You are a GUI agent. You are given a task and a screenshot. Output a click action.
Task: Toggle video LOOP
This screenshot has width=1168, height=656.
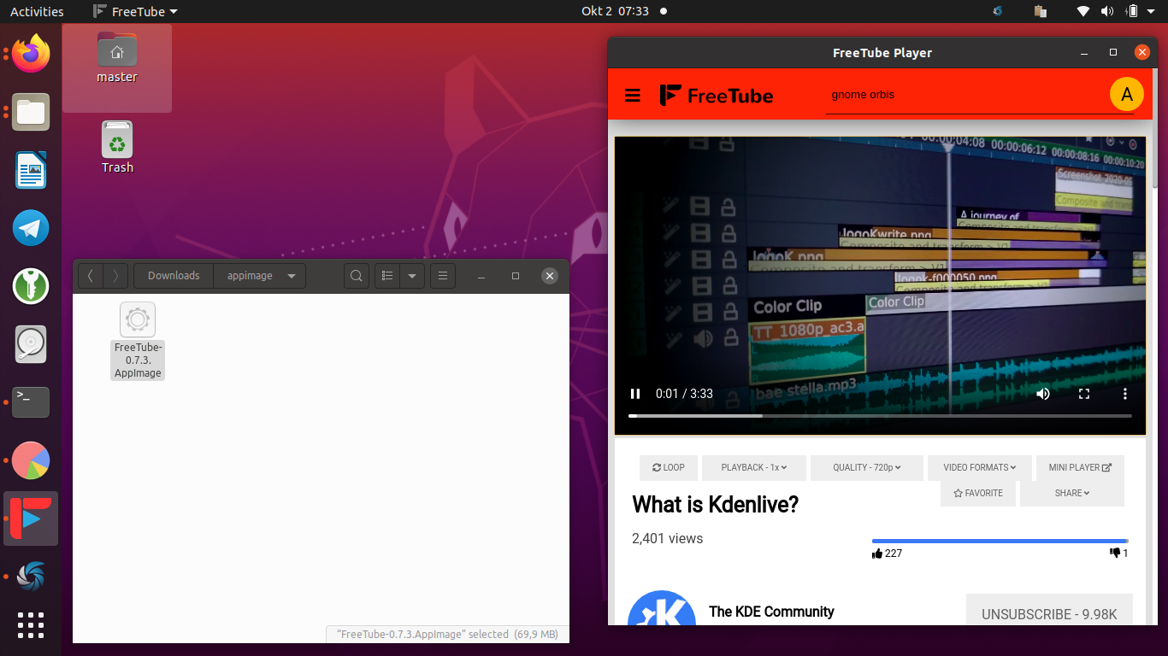(669, 468)
